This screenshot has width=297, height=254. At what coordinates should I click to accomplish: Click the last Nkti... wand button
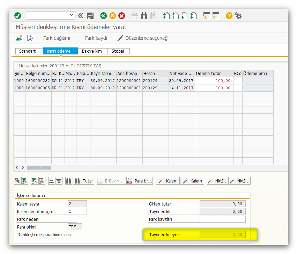(240, 181)
